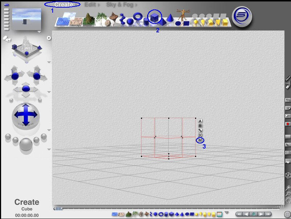Open the Create palette tab
The height and width of the screenshot is (219, 291).
(64, 4)
